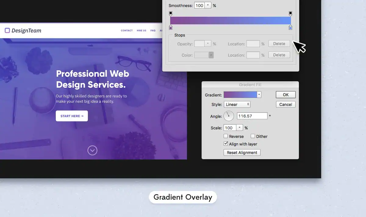The height and width of the screenshot is (217, 366).
Task: Select the right opacity stop above the gradient bar
Action: pyautogui.click(x=290, y=13)
